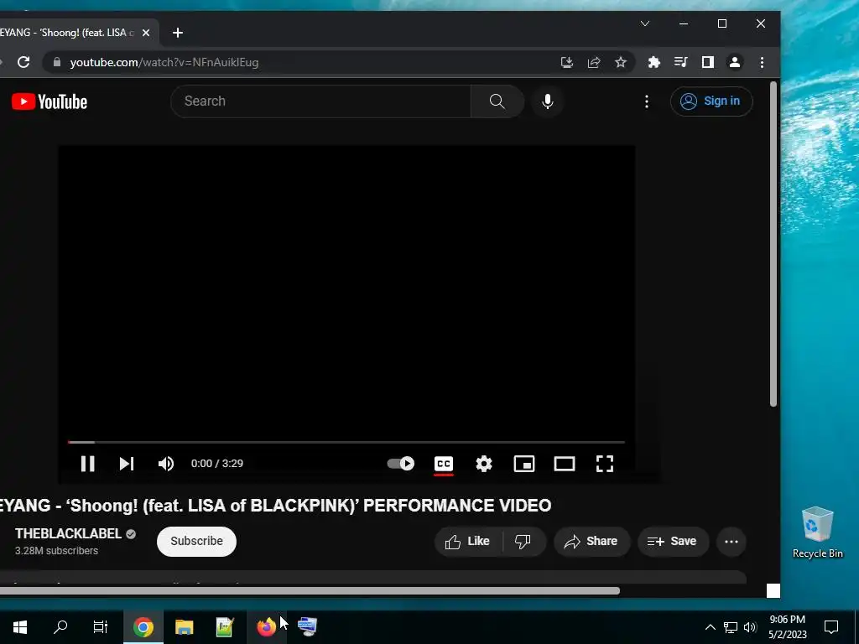Share the video
Screen dimensions: 859x644
[x=591, y=542]
